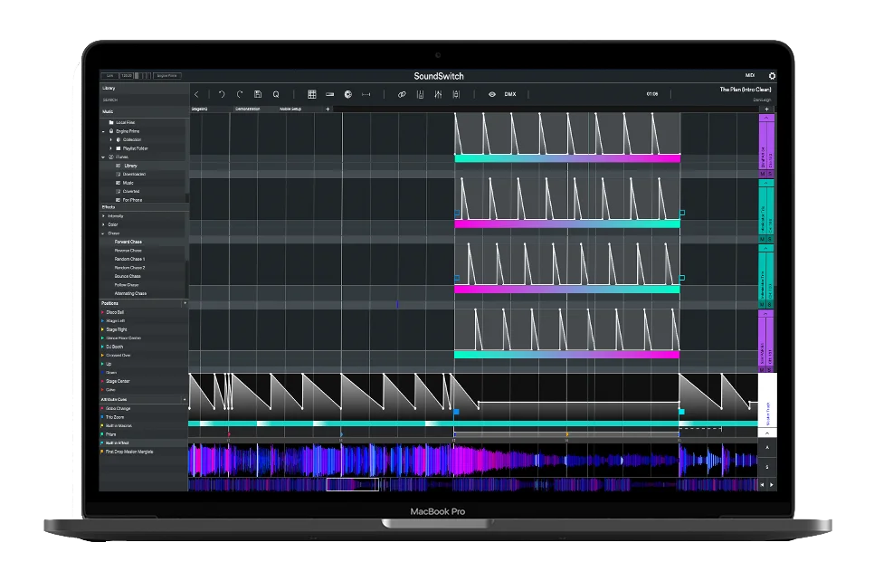Viewport: 874px width, 571px height.
Task: Click the right arrow at overview waveform end
Action: tap(772, 485)
